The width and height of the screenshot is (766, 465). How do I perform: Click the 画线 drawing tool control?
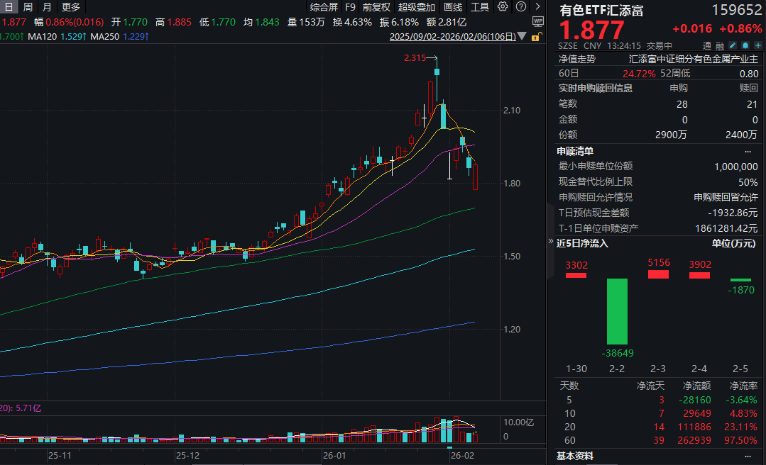pyautogui.click(x=453, y=7)
